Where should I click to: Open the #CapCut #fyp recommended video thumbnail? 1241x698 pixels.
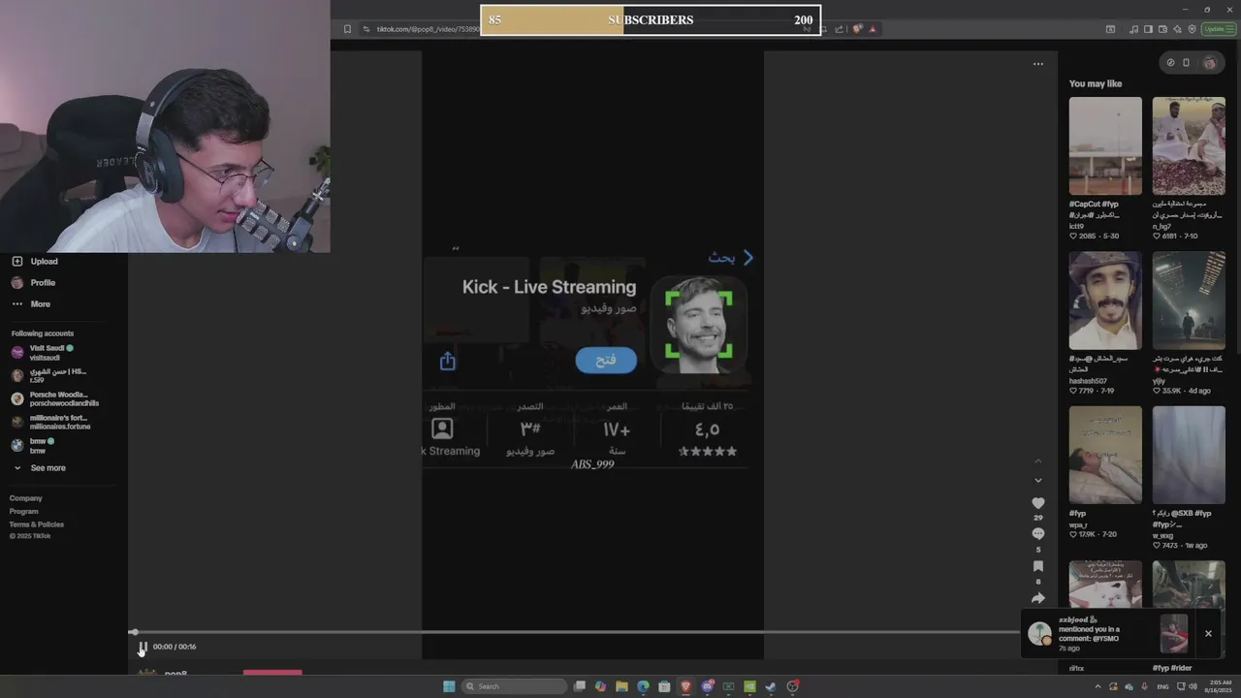[x=1105, y=145]
